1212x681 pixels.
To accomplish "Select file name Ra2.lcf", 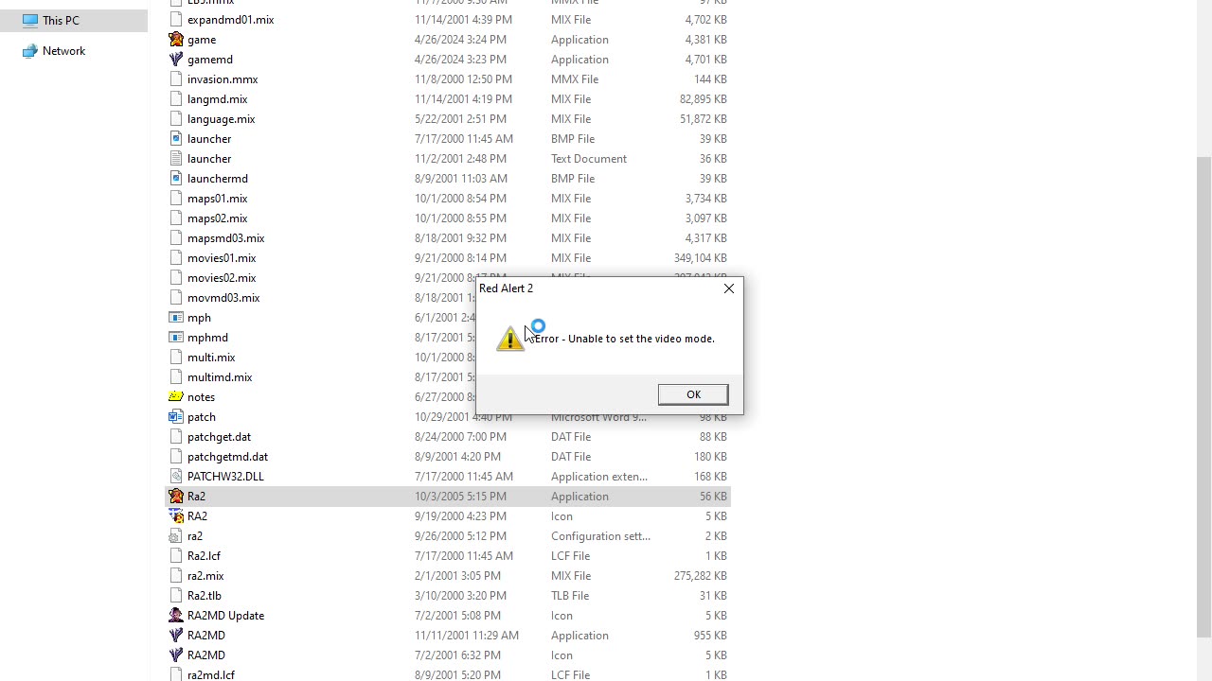I will (204, 556).
